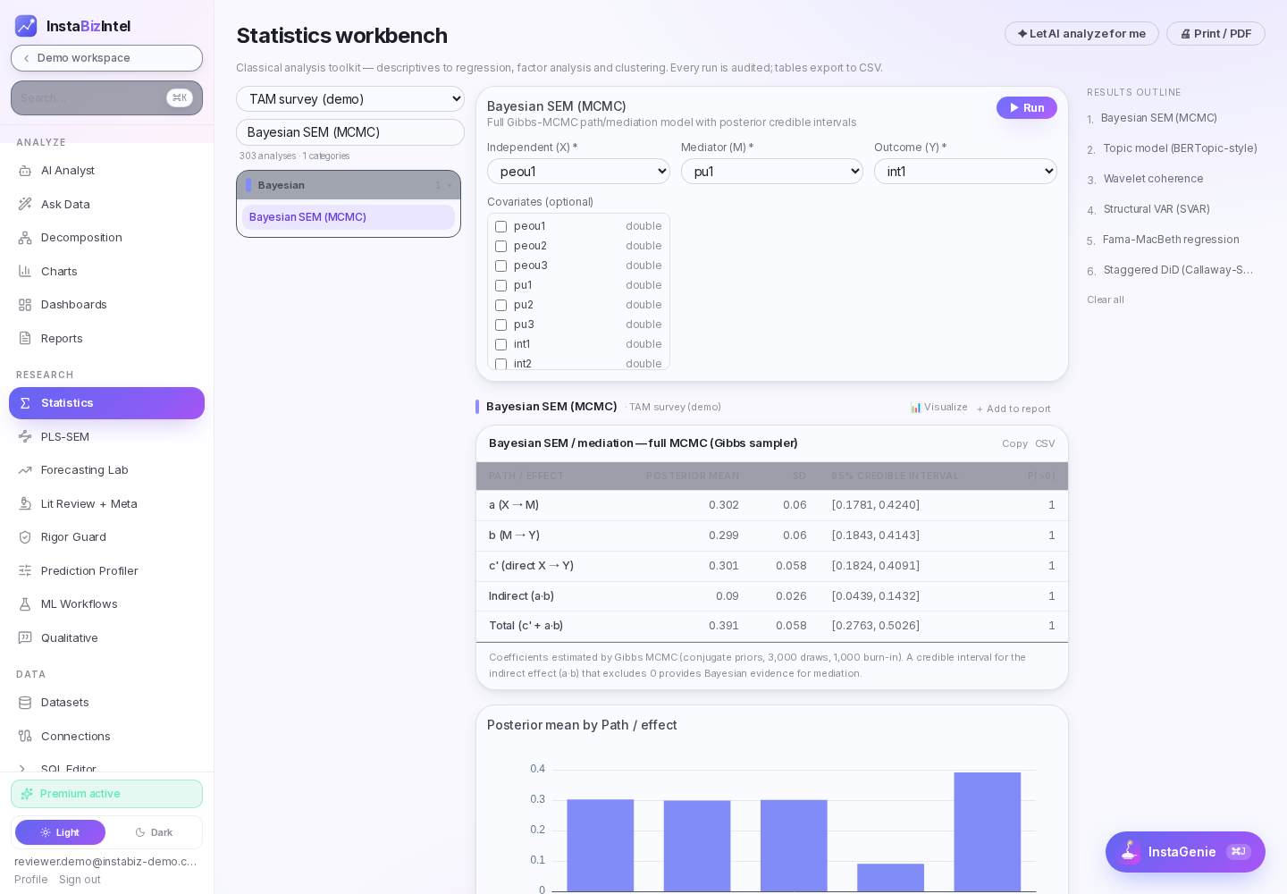This screenshot has width=1287, height=894.
Task: Click the Run button
Action: coord(1027,107)
